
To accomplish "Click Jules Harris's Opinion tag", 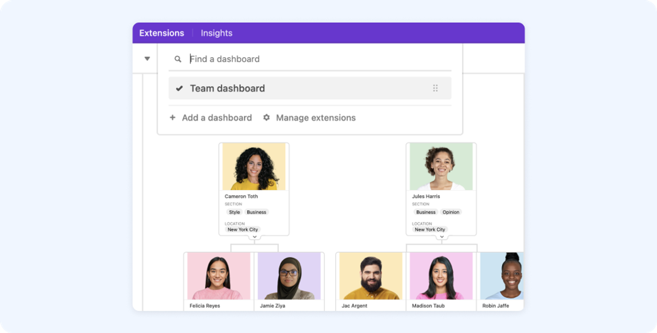I will pyautogui.click(x=451, y=212).
